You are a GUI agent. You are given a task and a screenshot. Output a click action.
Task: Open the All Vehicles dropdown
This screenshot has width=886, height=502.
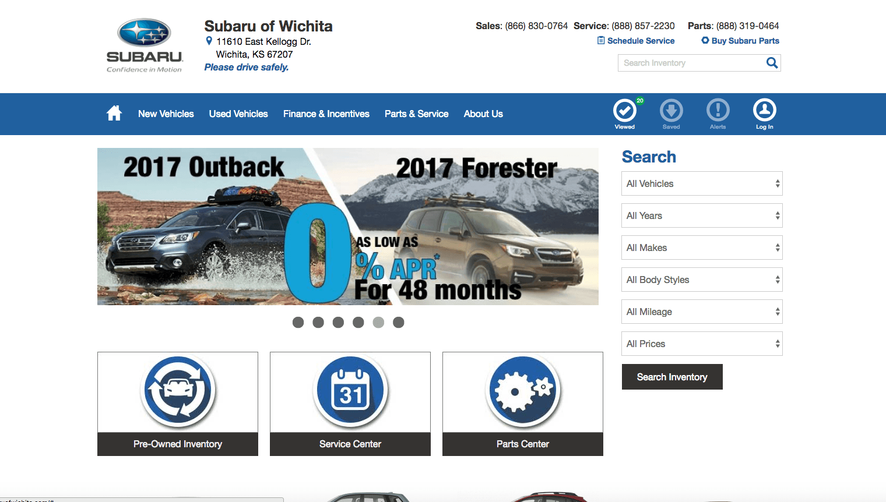click(702, 183)
